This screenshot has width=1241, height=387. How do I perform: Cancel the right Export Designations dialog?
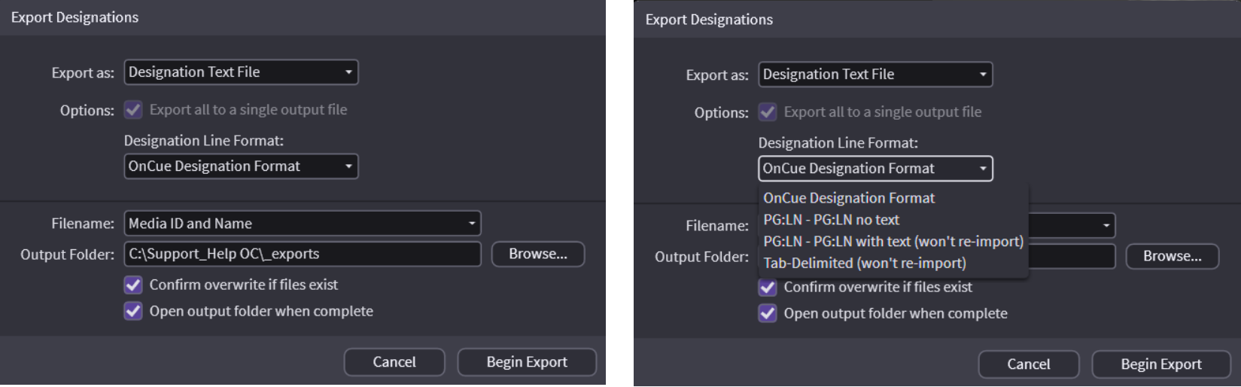tap(1028, 364)
